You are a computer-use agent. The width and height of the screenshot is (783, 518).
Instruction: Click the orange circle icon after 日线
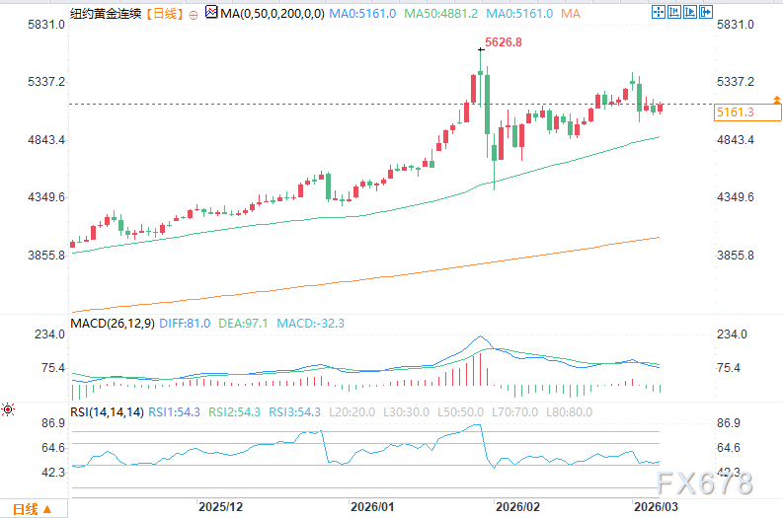coord(192,14)
